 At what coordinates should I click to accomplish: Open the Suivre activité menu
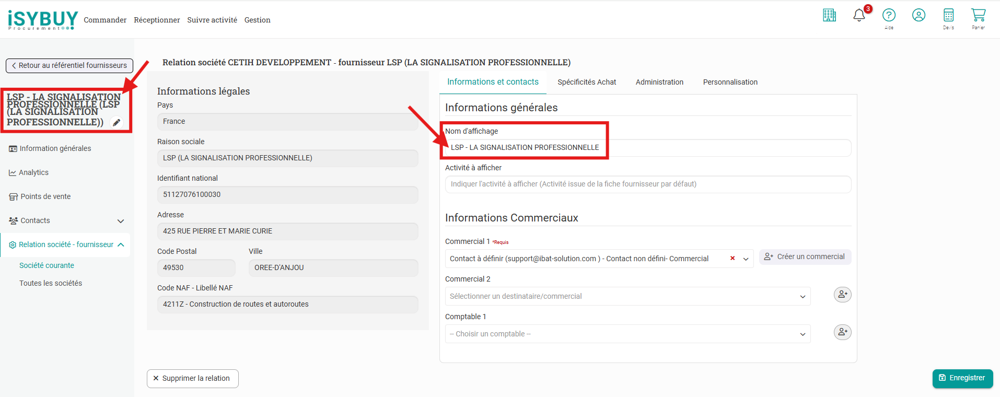[212, 20]
